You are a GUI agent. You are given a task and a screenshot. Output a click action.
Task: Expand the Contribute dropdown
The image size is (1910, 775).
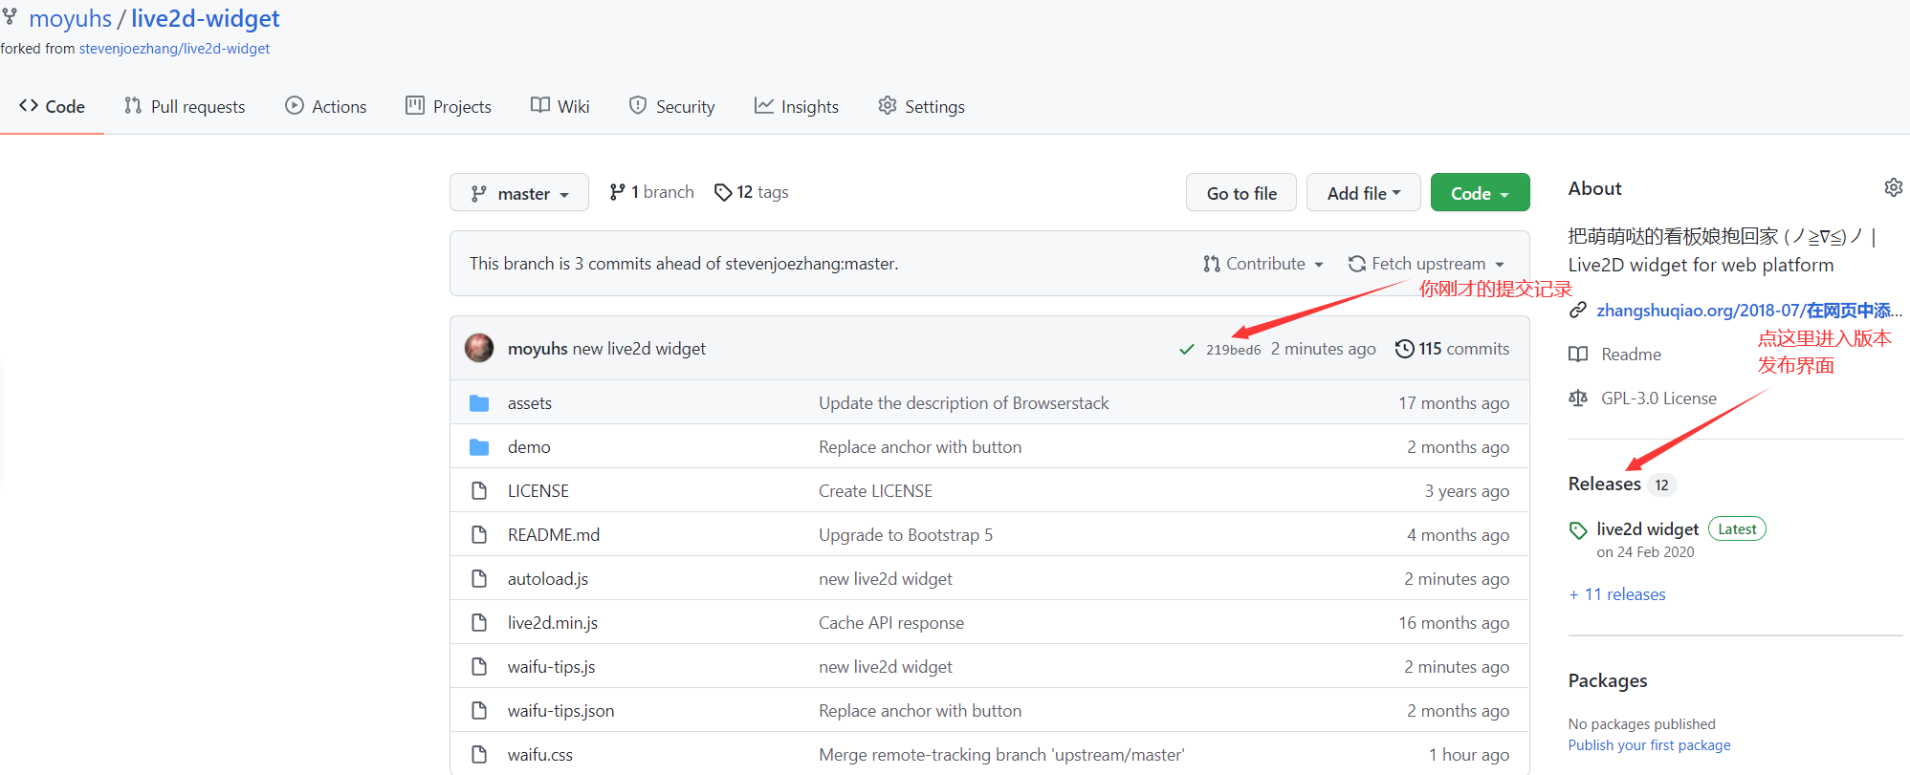coord(1263,264)
